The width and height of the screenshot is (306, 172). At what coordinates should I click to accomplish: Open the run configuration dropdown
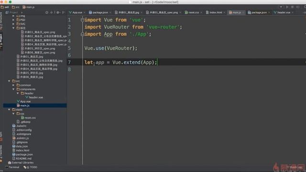point(281,7)
